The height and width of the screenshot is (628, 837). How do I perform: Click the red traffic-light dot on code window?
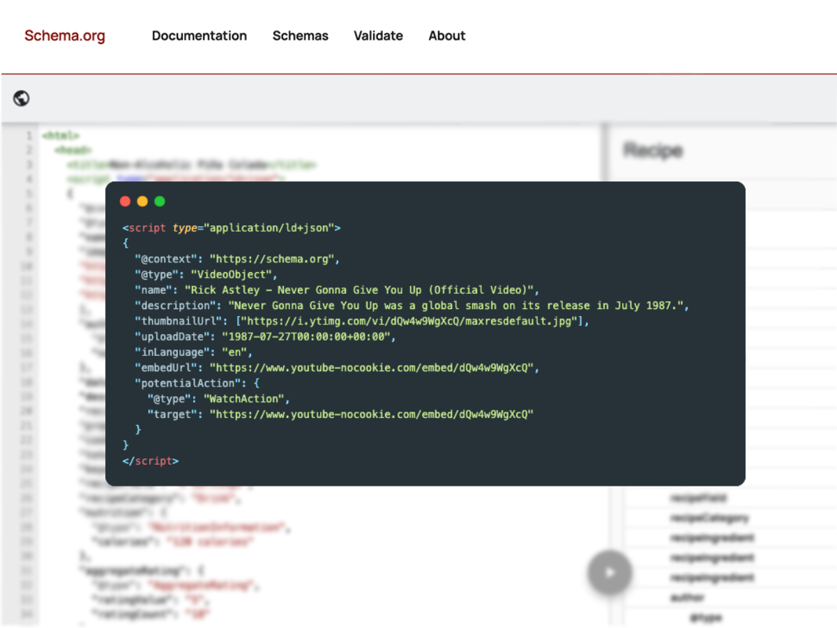point(125,201)
